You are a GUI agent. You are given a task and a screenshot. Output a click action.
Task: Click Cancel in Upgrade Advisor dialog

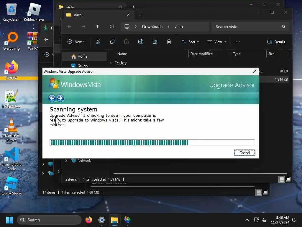click(x=244, y=153)
